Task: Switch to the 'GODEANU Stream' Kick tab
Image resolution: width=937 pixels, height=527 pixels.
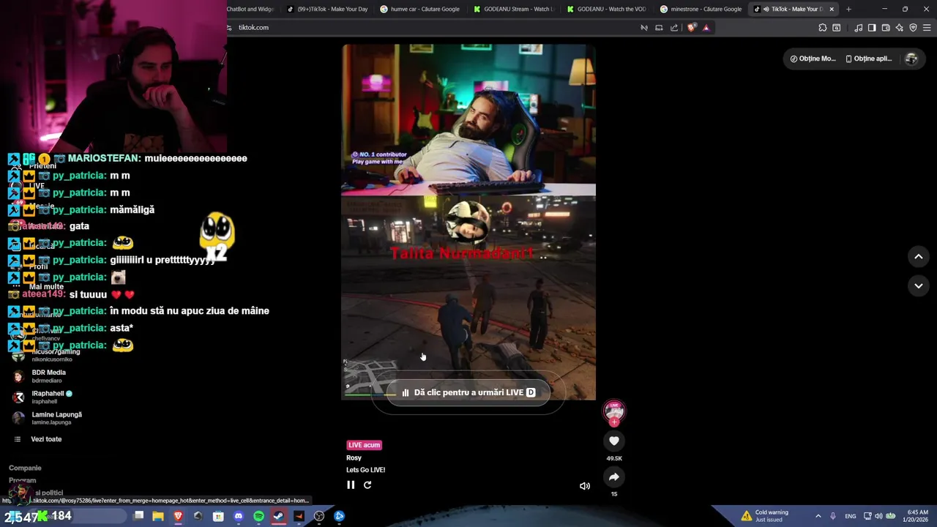Action: 513,9
